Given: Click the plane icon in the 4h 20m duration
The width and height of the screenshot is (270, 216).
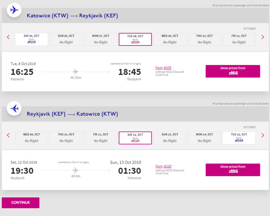Looking at the screenshot, I should tap(76, 71).
